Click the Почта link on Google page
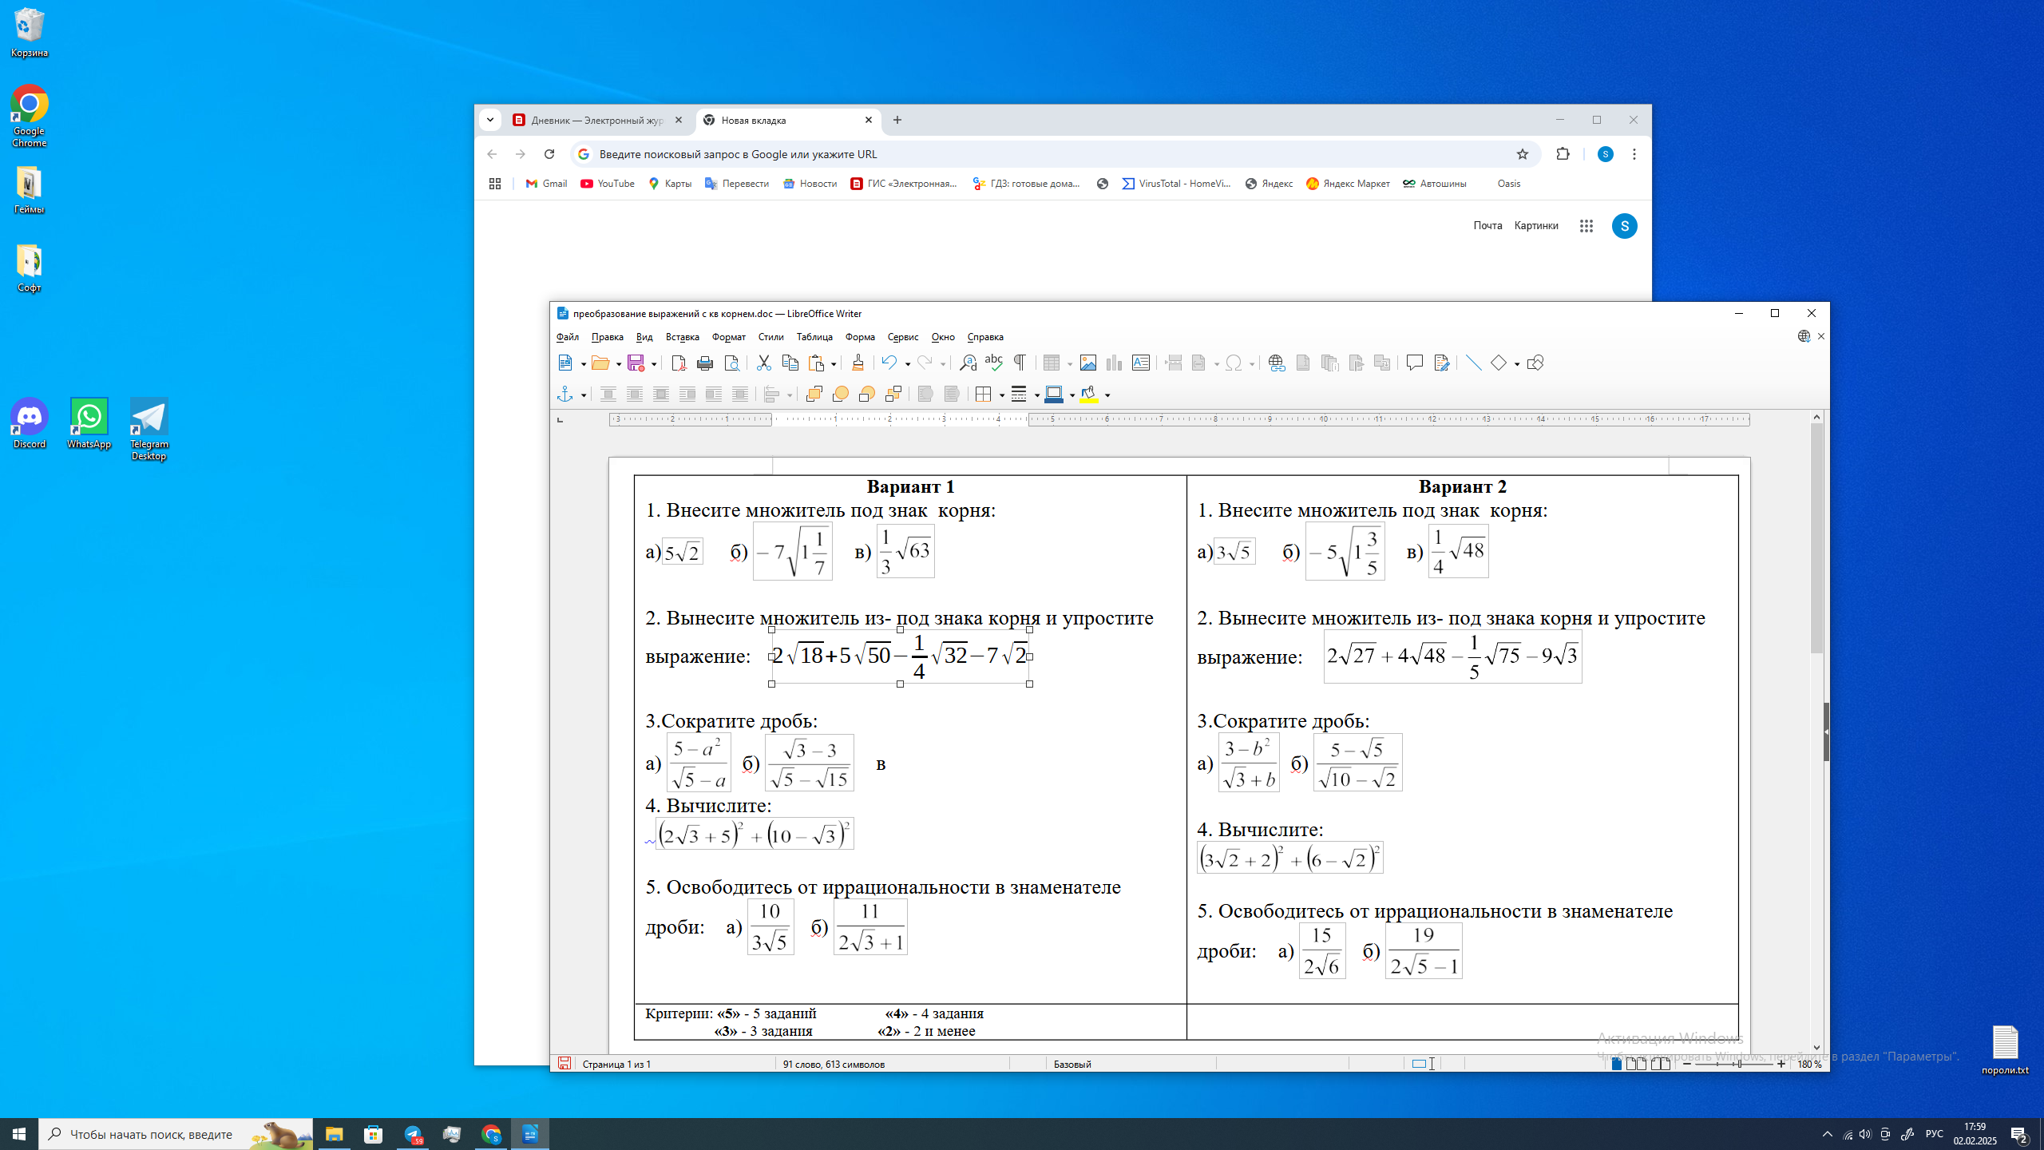This screenshot has height=1150, width=2044. [1487, 226]
